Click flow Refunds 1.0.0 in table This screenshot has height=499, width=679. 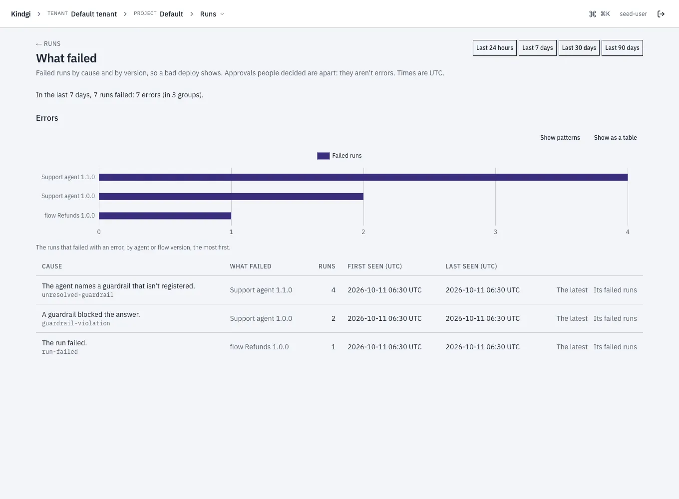(x=259, y=347)
